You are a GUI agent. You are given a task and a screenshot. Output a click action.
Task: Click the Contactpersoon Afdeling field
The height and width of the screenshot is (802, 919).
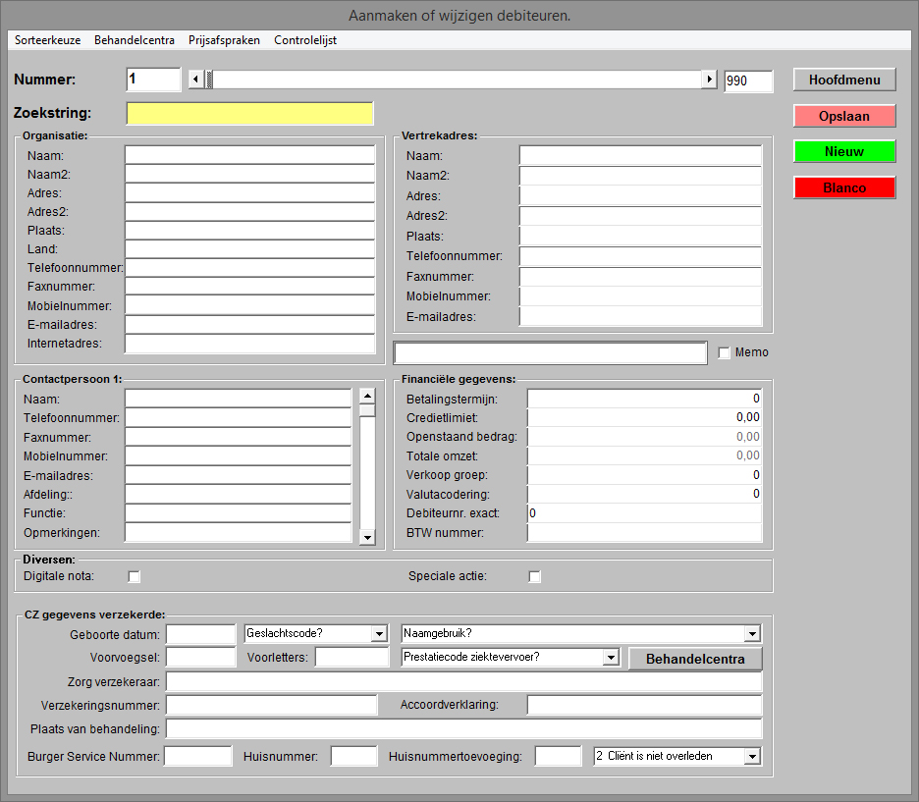coord(238,495)
